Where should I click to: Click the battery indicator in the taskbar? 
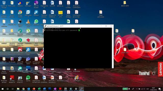125,89
